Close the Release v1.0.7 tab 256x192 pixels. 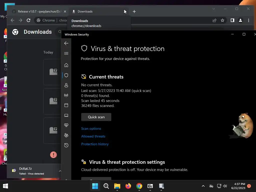[x=65, y=11]
